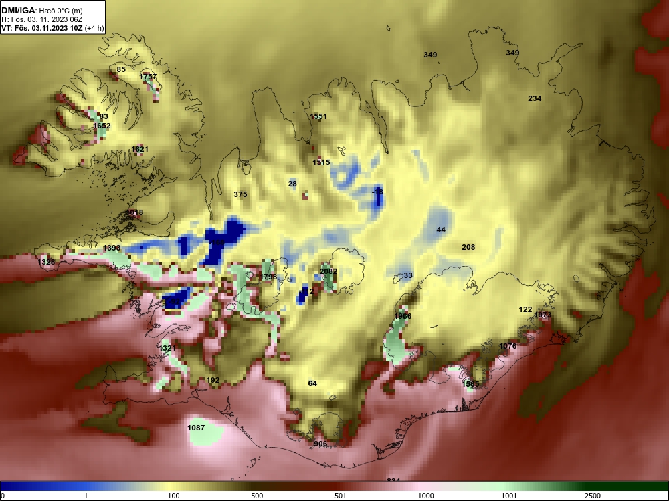Image resolution: width=669 pixels, height=501 pixels.
Task: Click the map value 234
Action: [x=535, y=98]
